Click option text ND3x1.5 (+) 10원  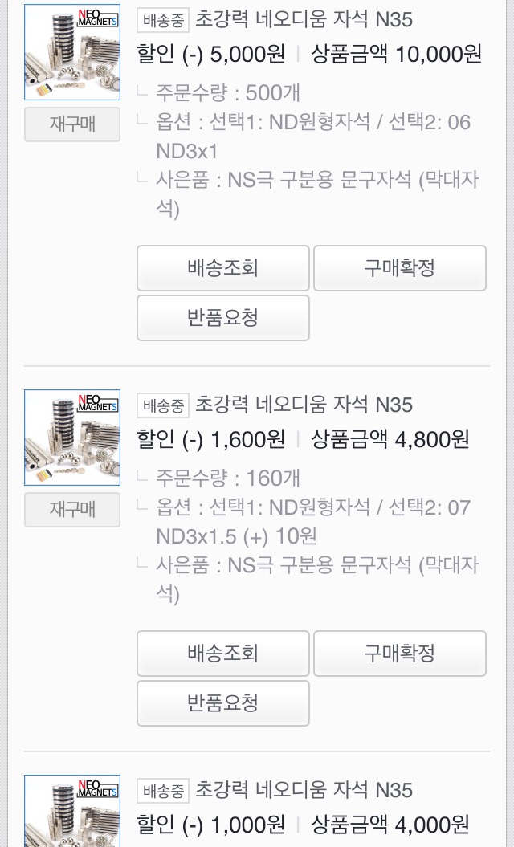[313, 522]
